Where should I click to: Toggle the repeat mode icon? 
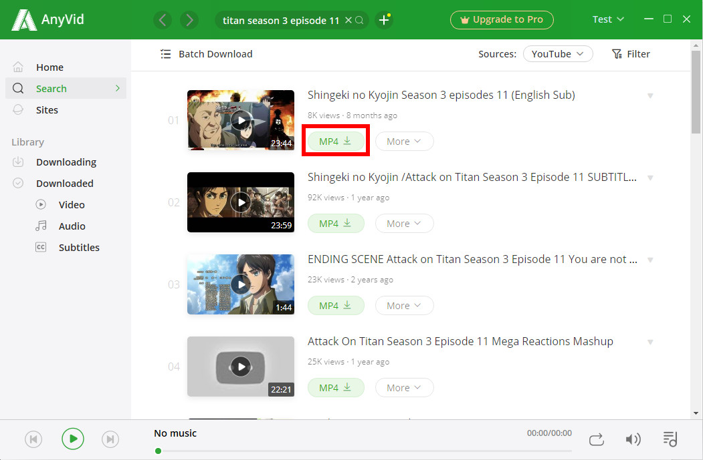pyautogui.click(x=596, y=439)
